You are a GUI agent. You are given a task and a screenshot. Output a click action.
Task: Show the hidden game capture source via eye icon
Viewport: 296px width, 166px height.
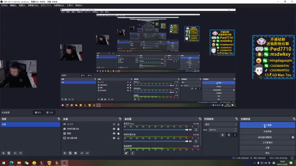pyautogui.click(x=114, y=124)
